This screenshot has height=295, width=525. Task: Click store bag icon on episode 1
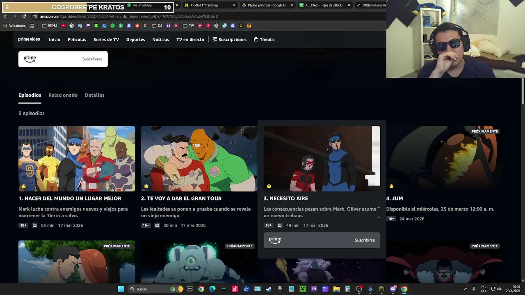(24, 186)
